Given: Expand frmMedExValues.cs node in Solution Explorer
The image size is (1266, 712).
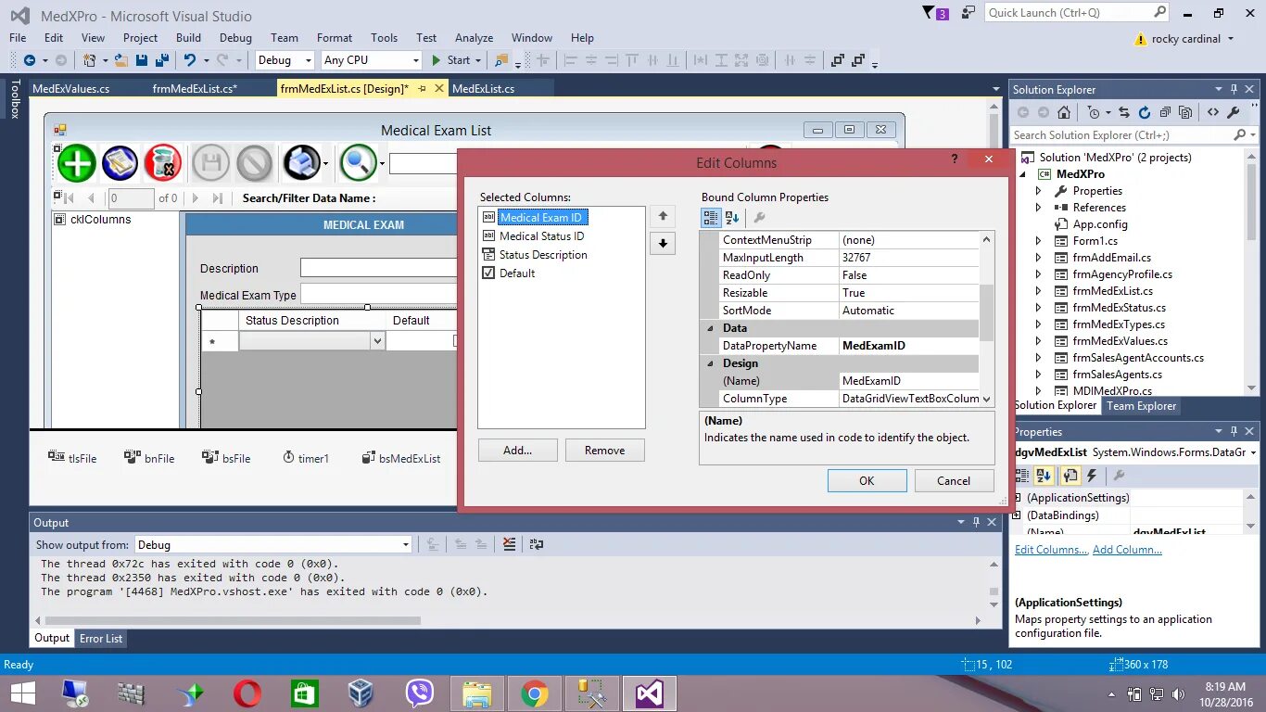Looking at the screenshot, I should 1039,341.
